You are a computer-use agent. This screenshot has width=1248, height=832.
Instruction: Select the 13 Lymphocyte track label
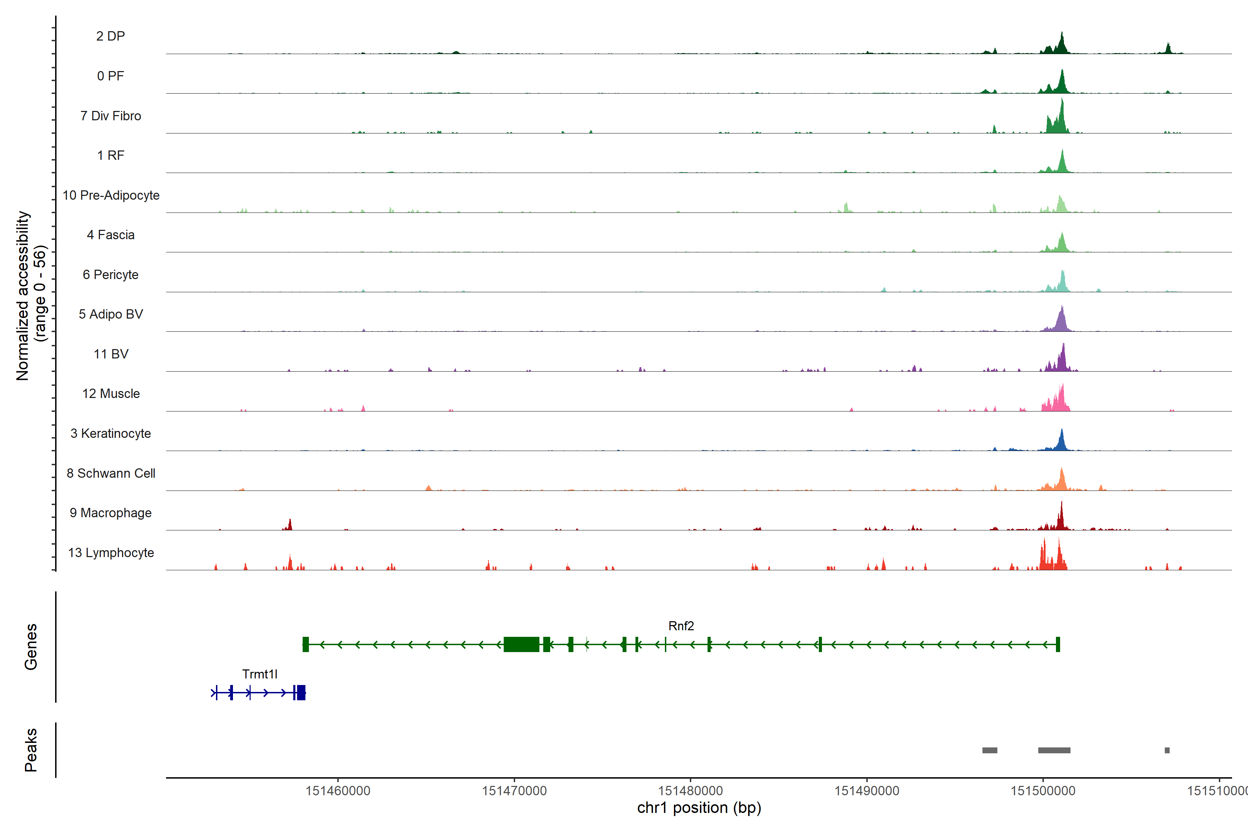pos(111,553)
